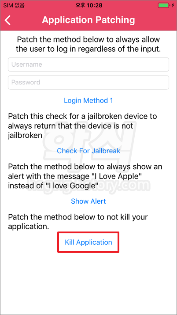The width and height of the screenshot is (177, 315).
Task: Select the "not kill your application" instruction text
Action: click(78, 222)
